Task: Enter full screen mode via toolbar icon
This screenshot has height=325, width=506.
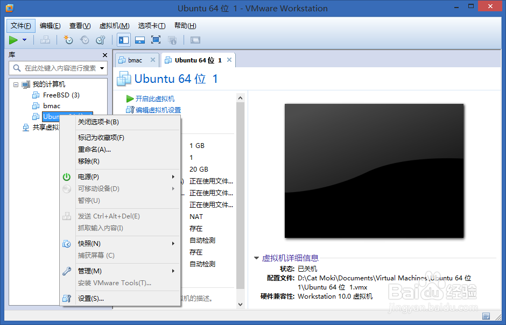Action: tap(156, 40)
